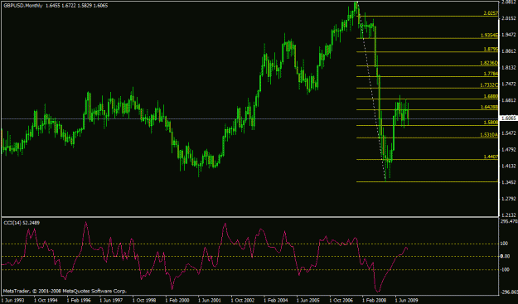Click the -100 level on CCI scale
518x304 pixels.
[x=505, y=270]
